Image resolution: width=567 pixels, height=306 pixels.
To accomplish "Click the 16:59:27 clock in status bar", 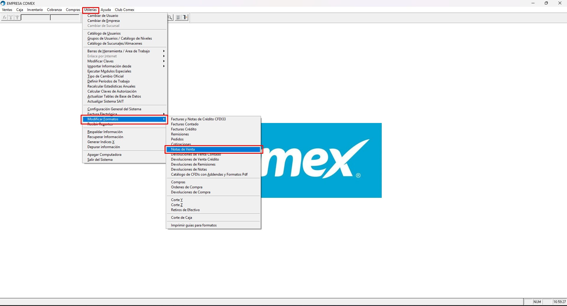I will point(560,302).
